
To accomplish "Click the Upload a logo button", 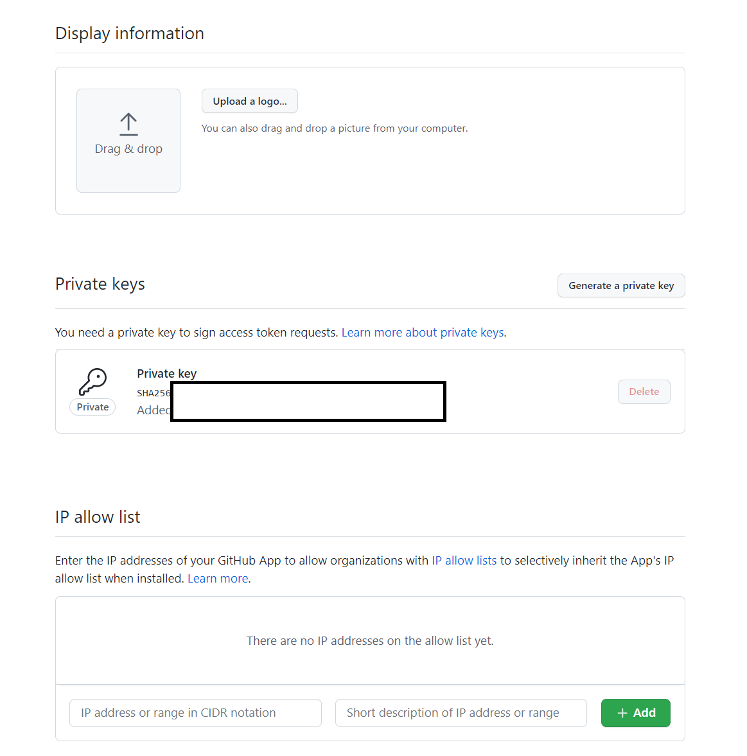I will (249, 101).
